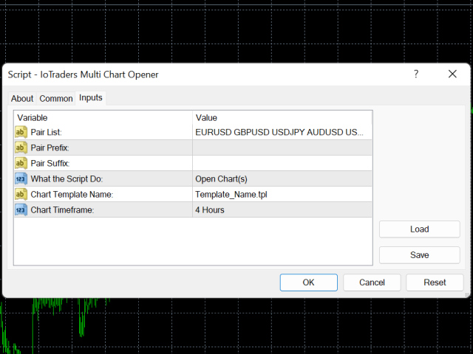Edit the Template_Name.tpl value
The image size is (473, 354).
282,195
